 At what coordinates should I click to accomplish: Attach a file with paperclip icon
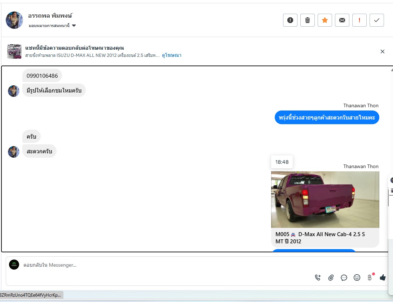click(331, 277)
